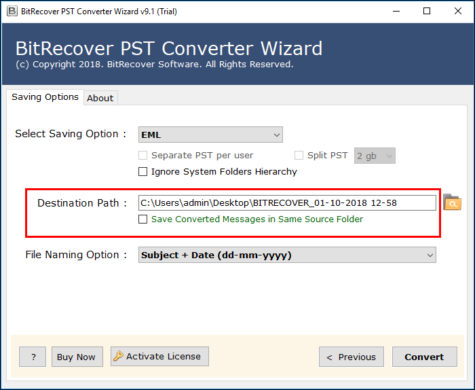Click the copyright 2018 BitRecover Software text
Viewport: 475px width, 390px height.
tap(155, 65)
